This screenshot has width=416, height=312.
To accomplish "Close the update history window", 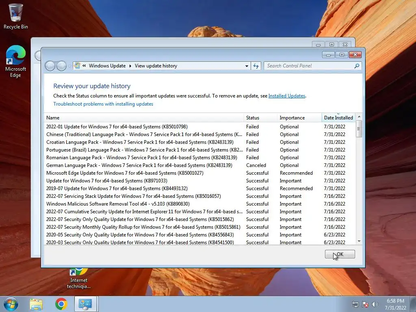I will (355, 55).
